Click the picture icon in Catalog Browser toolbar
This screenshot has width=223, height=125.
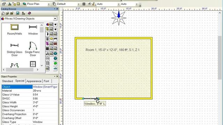pos(18,14)
